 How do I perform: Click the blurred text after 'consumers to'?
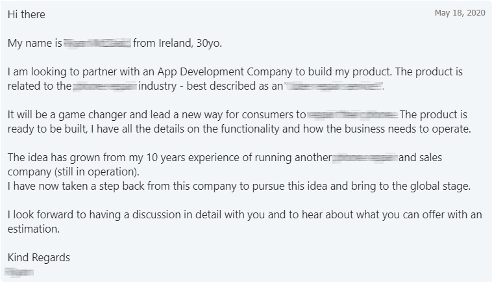pyautogui.click(x=352, y=114)
